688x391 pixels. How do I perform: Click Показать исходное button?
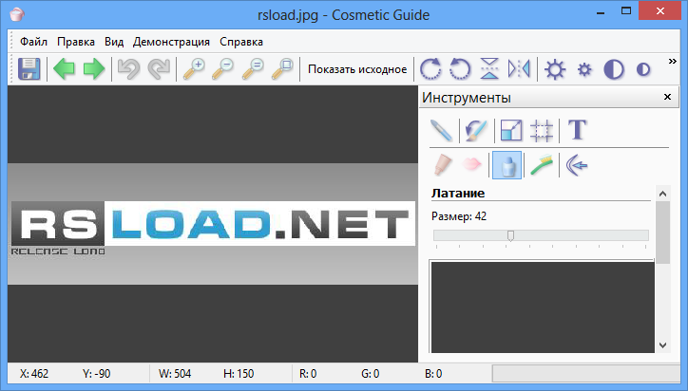pyautogui.click(x=357, y=69)
